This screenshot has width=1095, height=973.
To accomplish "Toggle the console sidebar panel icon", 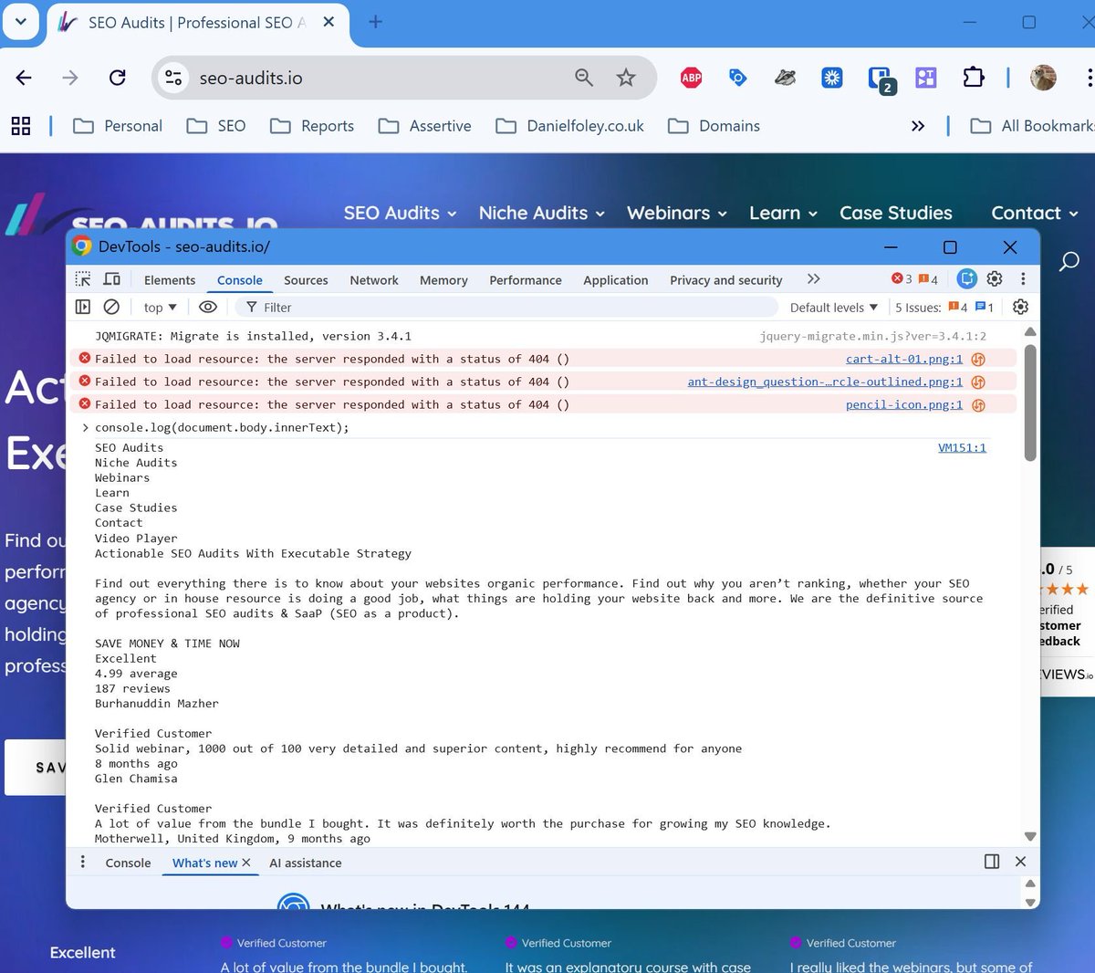I will [x=83, y=307].
